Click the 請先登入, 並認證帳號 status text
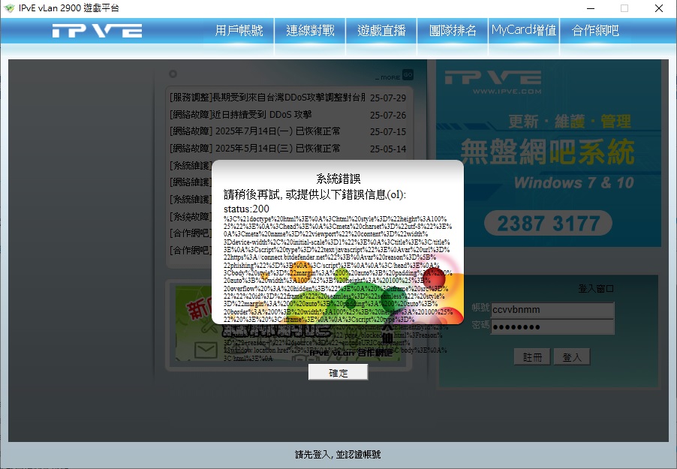Image resolution: width=677 pixels, height=469 pixels. point(338,454)
